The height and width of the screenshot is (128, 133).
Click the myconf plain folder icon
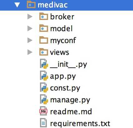[x=44, y=40]
